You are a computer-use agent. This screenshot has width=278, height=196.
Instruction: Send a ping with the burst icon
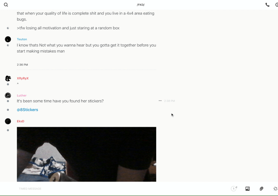click(x=275, y=188)
